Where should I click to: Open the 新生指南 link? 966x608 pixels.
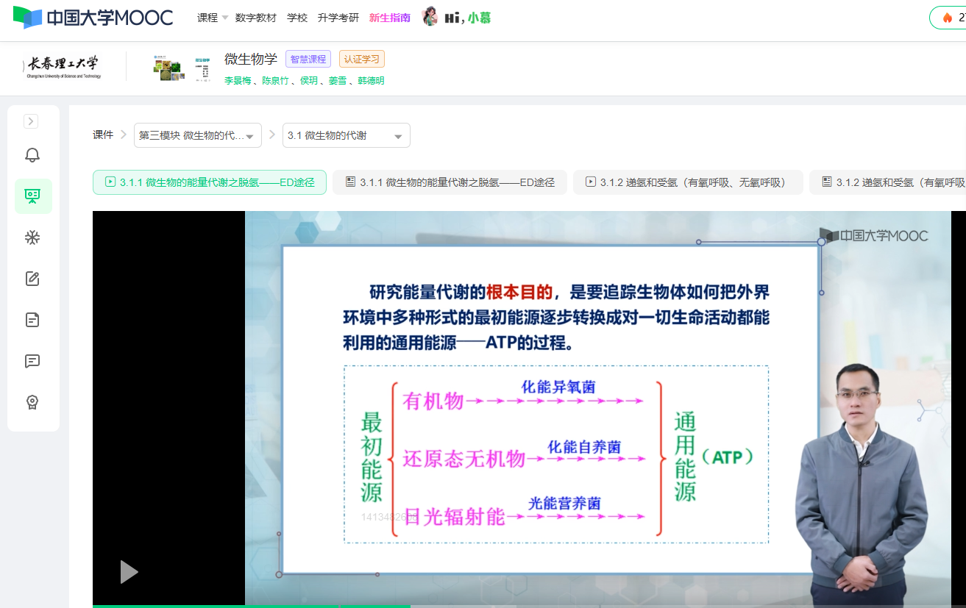click(389, 18)
